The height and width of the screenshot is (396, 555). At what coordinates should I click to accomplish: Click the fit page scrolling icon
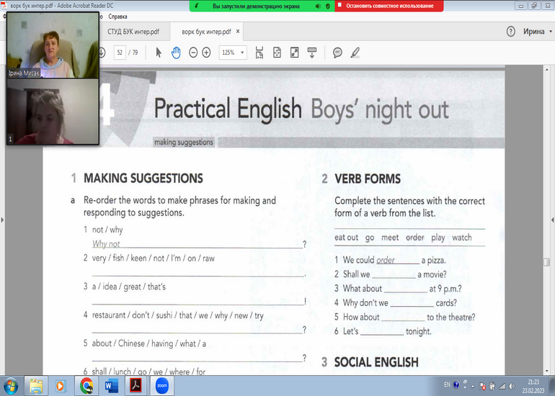click(x=277, y=53)
